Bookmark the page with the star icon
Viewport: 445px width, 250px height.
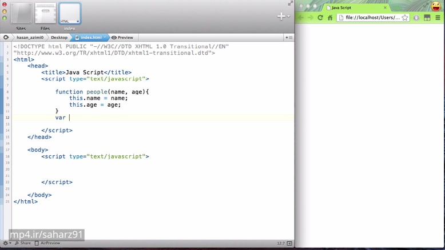(x=405, y=18)
